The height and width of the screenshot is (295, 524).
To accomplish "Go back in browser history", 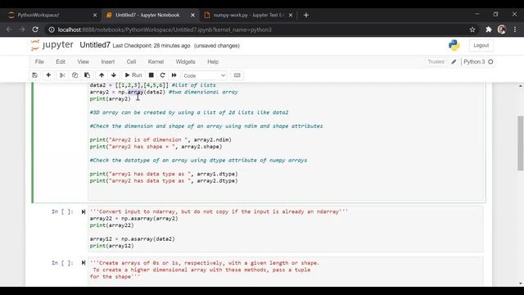I will click(9, 29).
